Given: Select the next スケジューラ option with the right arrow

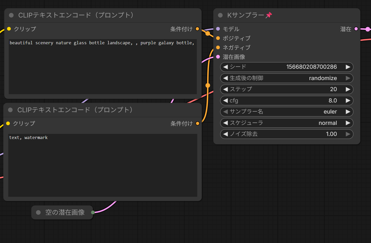Looking at the screenshot, I should [348, 123].
